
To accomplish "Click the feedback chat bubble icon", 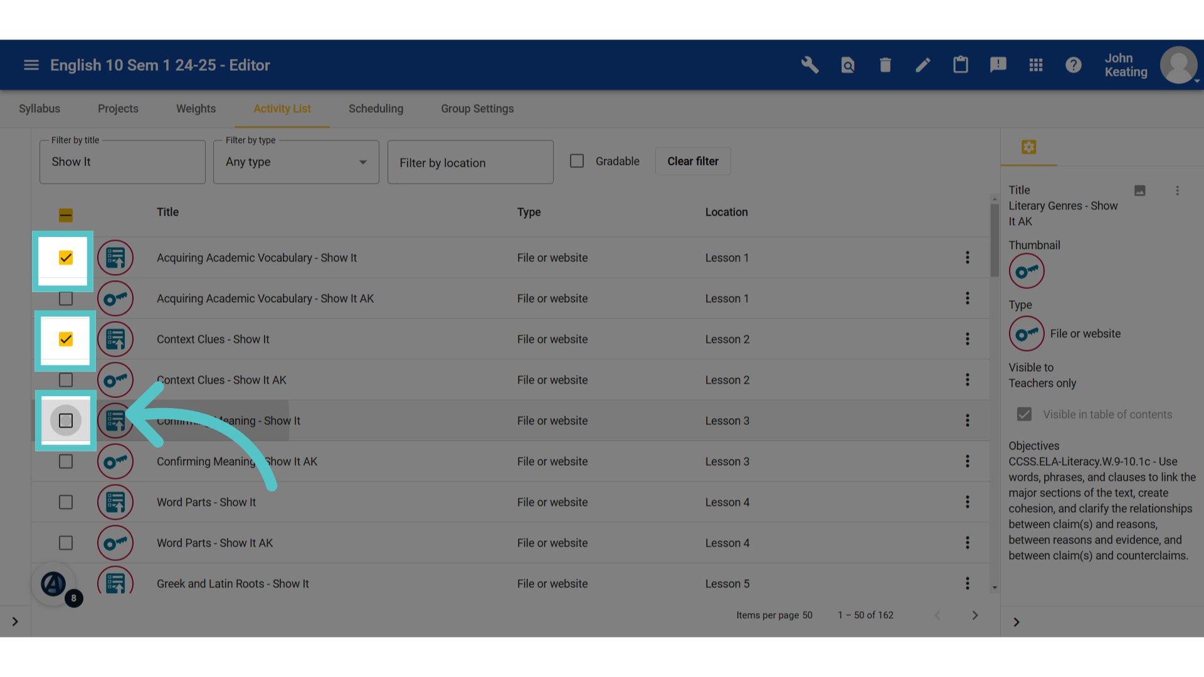I will tap(998, 65).
